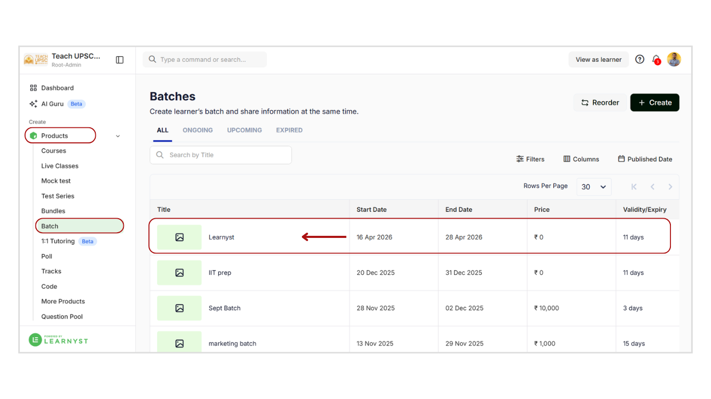Go to first page of results
The height and width of the screenshot is (399, 711).
(634, 187)
